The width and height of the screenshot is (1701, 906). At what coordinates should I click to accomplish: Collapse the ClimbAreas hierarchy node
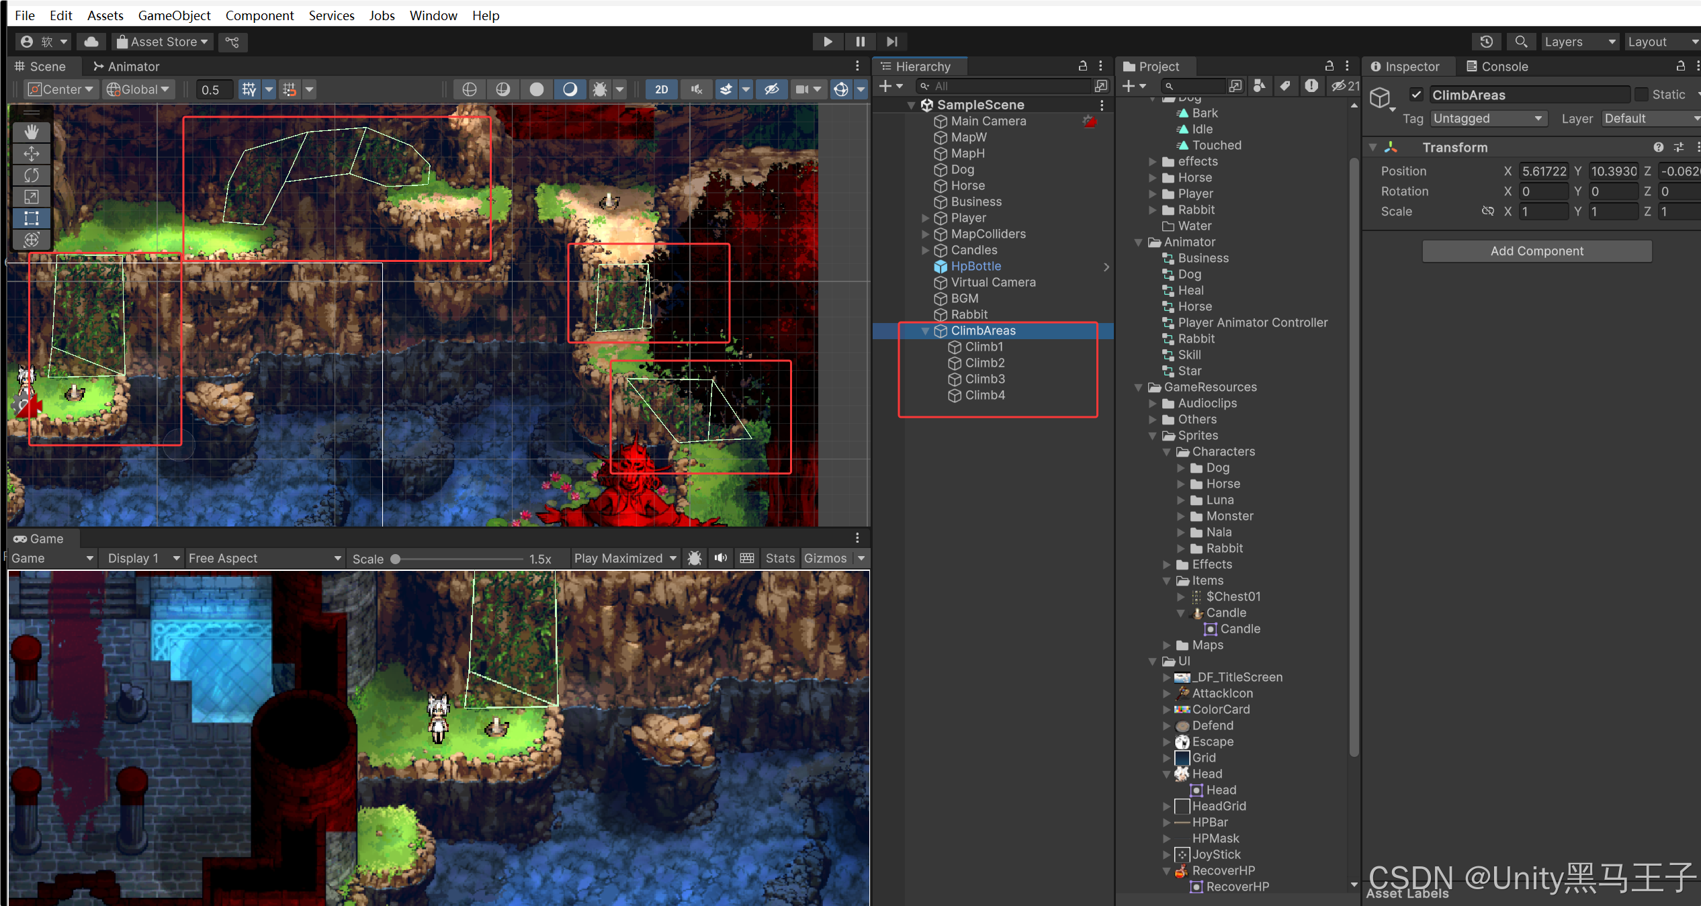[926, 331]
